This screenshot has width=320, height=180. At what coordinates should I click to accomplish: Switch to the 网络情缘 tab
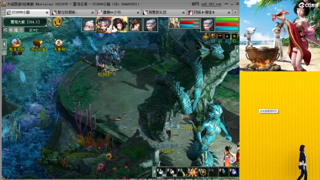209,12
